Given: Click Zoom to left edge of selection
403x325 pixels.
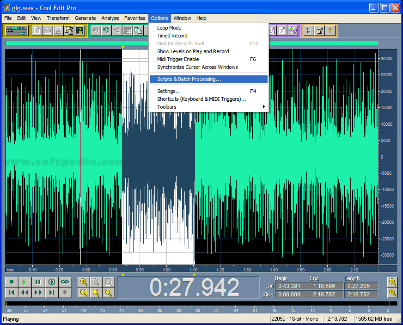Looking at the screenshot, I should 96,293.
